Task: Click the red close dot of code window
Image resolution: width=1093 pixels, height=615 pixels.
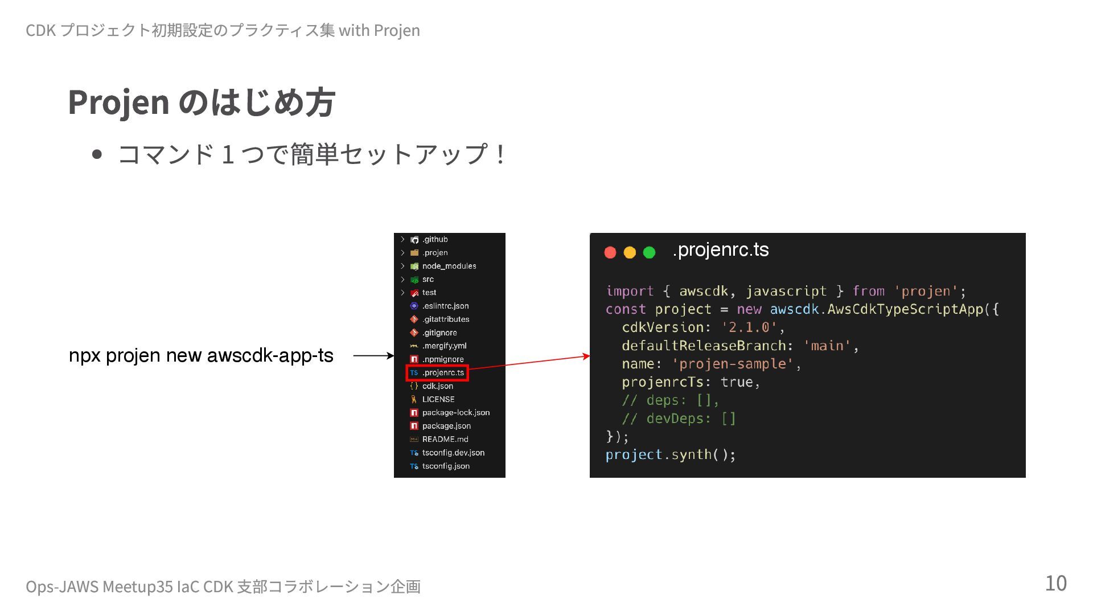Action: coord(610,252)
